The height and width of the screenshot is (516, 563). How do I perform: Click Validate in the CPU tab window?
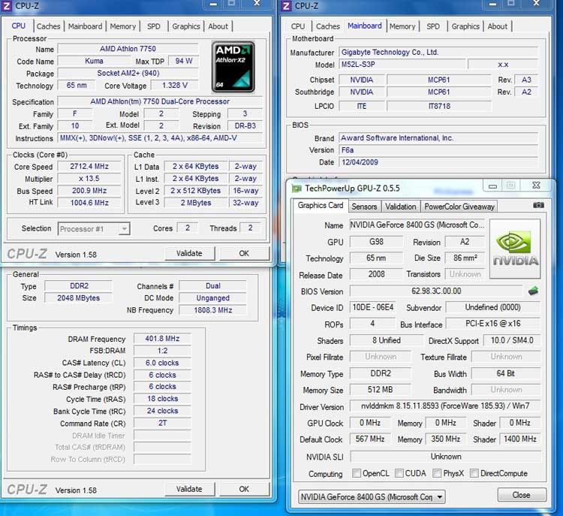(x=189, y=253)
